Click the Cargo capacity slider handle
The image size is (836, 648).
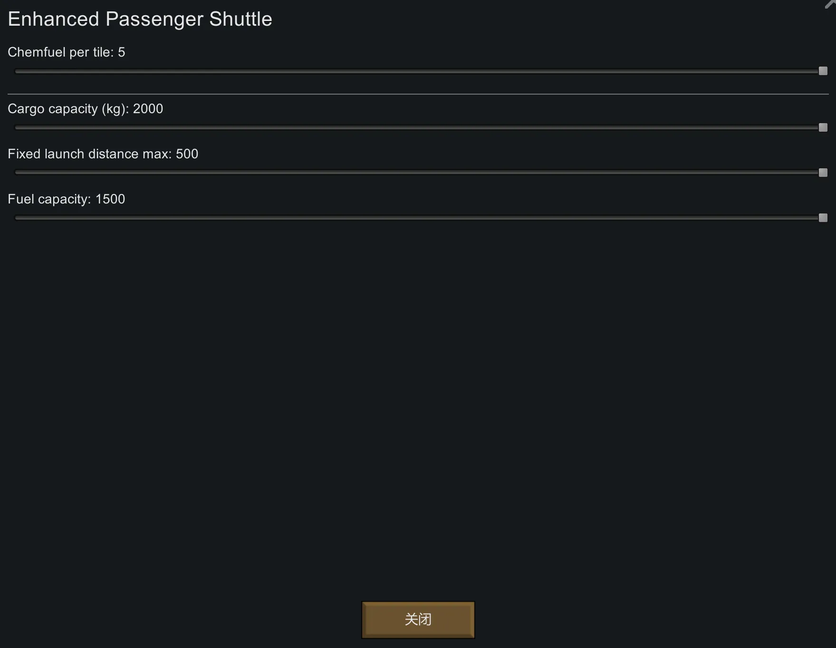pos(823,128)
